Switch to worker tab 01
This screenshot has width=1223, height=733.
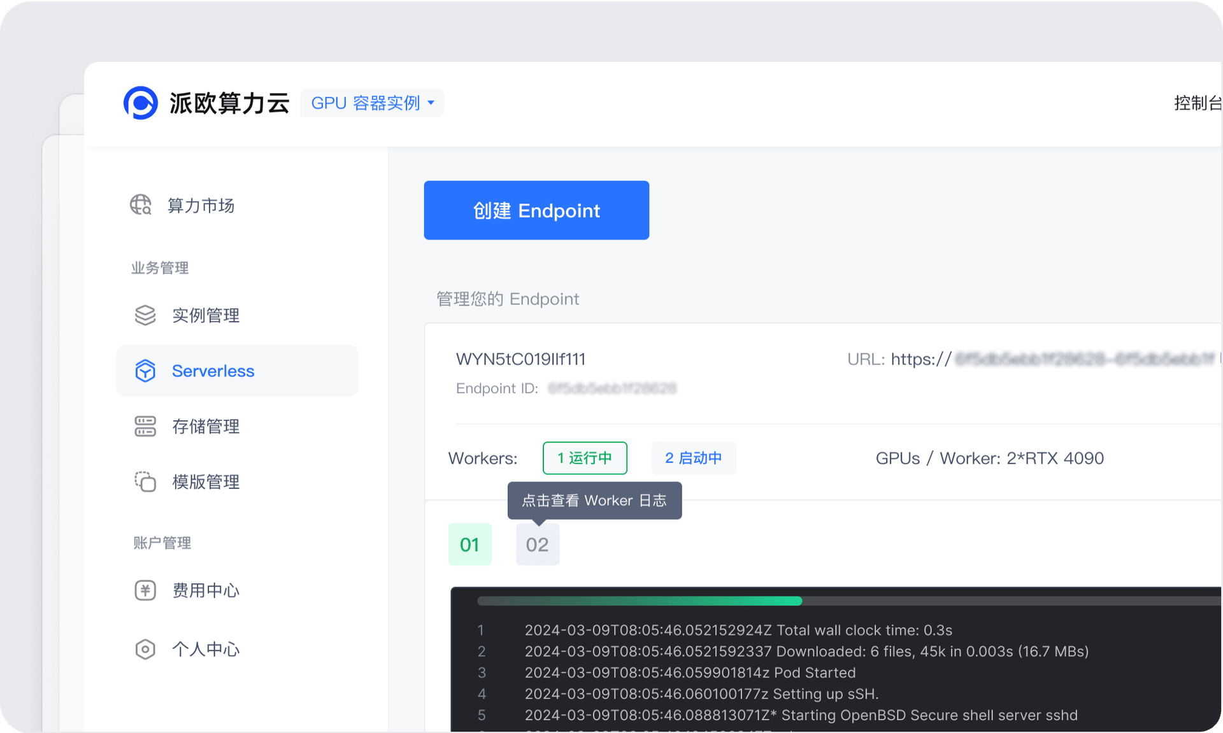click(x=469, y=544)
